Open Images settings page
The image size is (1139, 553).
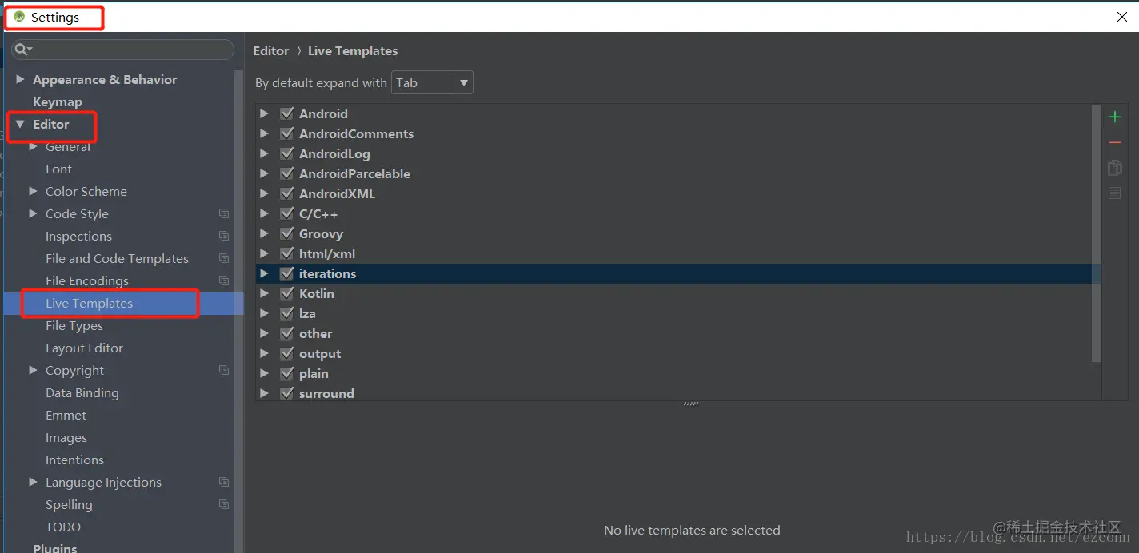click(x=66, y=438)
